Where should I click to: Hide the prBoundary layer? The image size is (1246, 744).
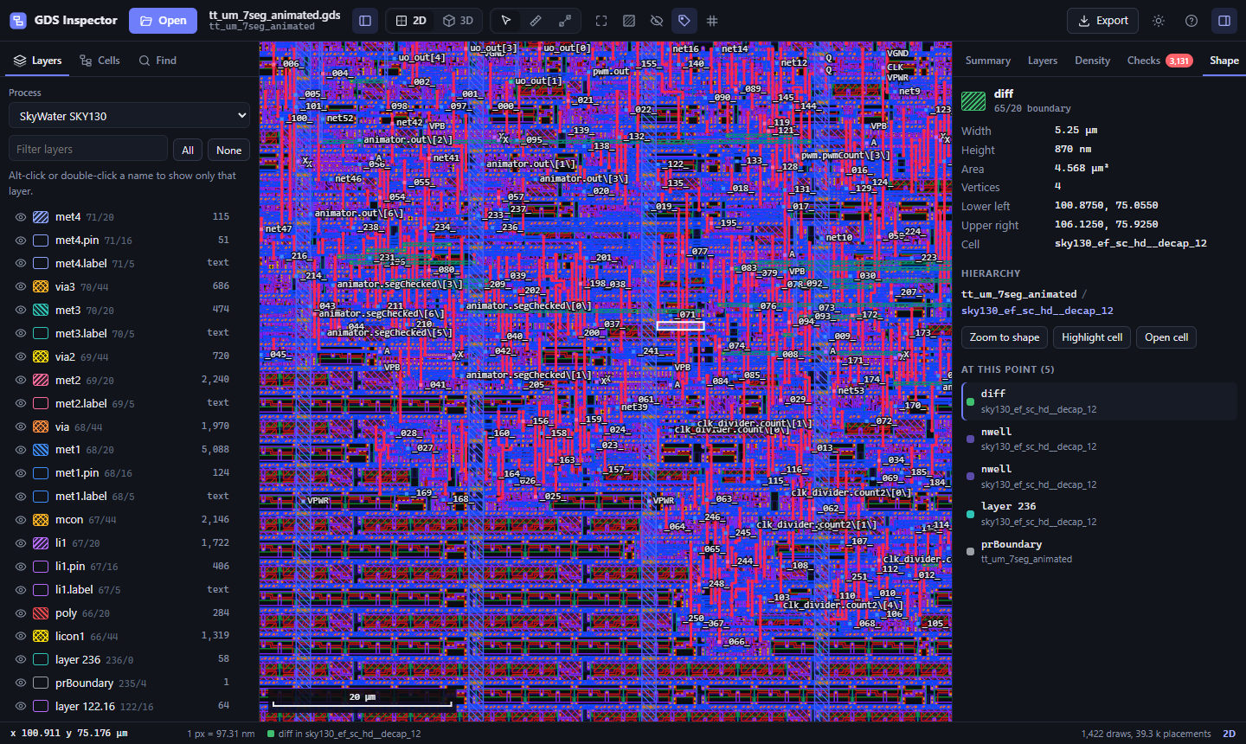21,683
